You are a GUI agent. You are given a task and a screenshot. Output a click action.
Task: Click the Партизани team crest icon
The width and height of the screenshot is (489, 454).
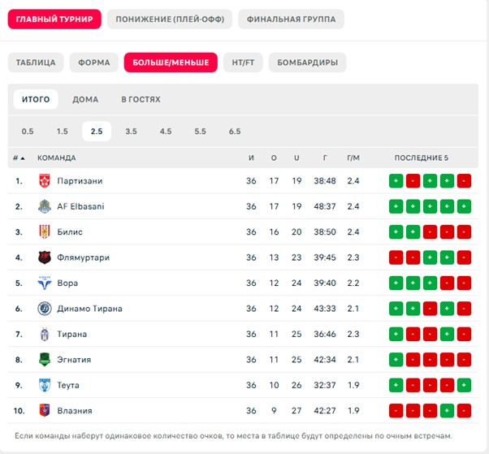tap(45, 181)
